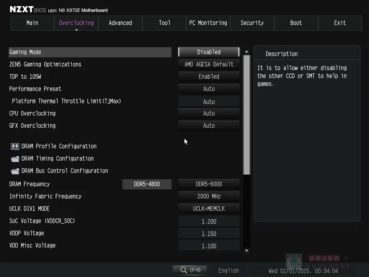Open Platform Thermal Throttle Limit Auto value
Screen dimensions: 369x277
pyautogui.click(x=209, y=101)
